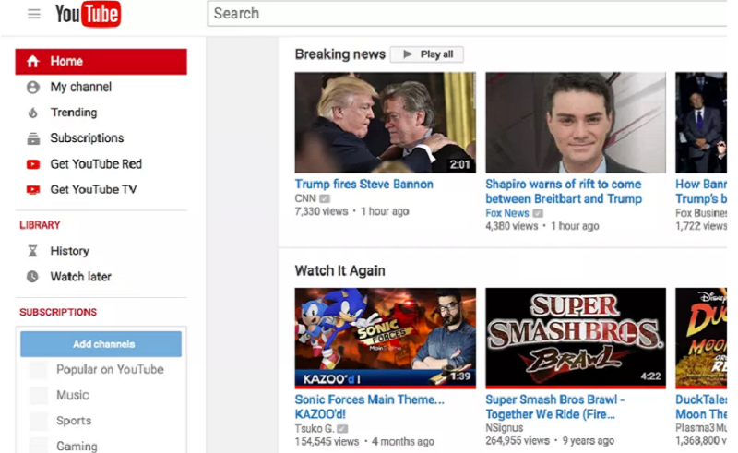Viewport: 738px width, 453px height.
Task: Open the Tsuko G. channel link
Action: (315, 428)
